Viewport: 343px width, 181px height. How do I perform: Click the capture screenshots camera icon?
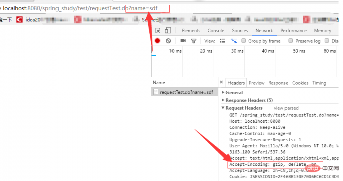pyautogui.click(x=183, y=41)
